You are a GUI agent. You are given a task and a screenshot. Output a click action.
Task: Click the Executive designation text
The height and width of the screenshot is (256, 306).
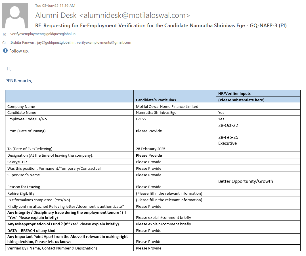[227, 143]
